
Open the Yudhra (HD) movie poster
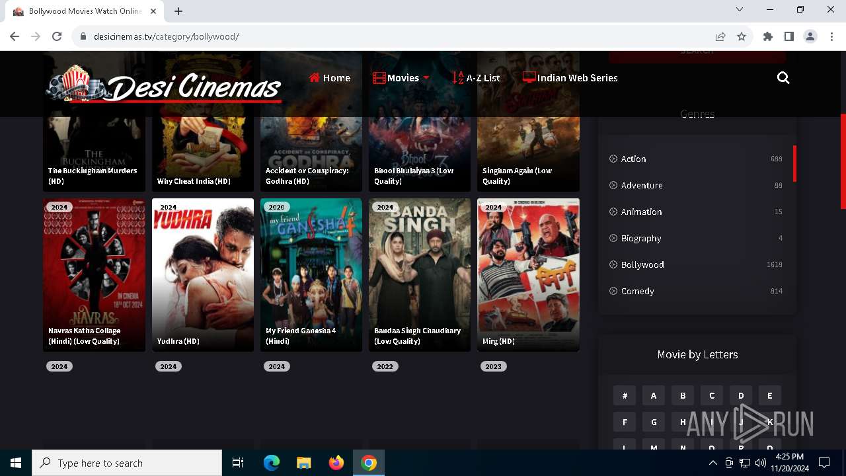(x=203, y=274)
